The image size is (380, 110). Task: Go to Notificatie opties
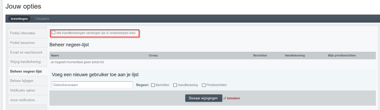[x=28, y=90]
